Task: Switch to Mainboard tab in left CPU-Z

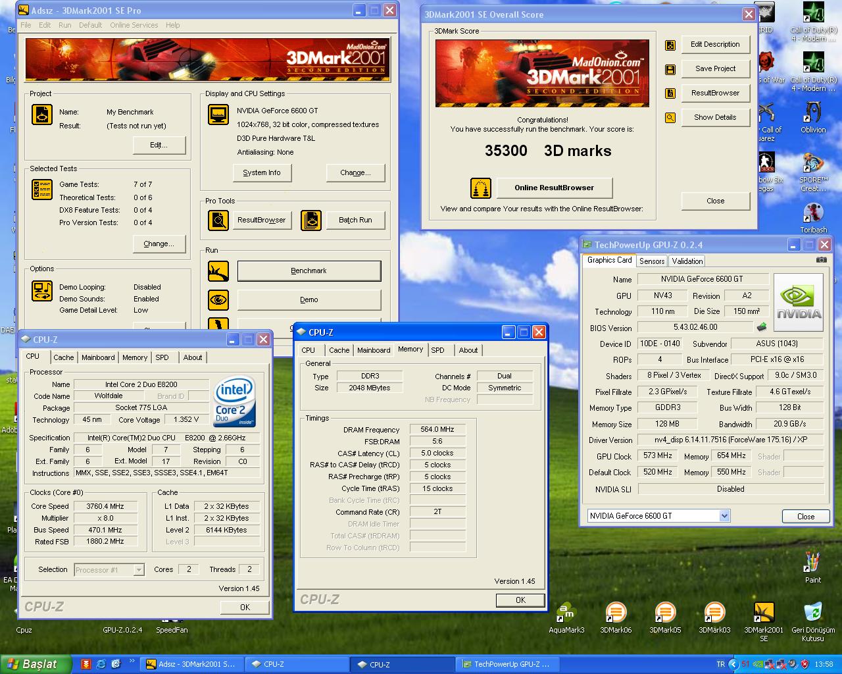Action: [98, 357]
